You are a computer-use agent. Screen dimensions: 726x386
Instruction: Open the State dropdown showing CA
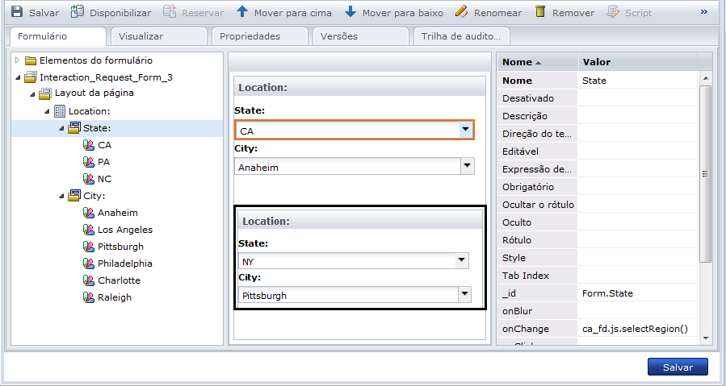(465, 130)
